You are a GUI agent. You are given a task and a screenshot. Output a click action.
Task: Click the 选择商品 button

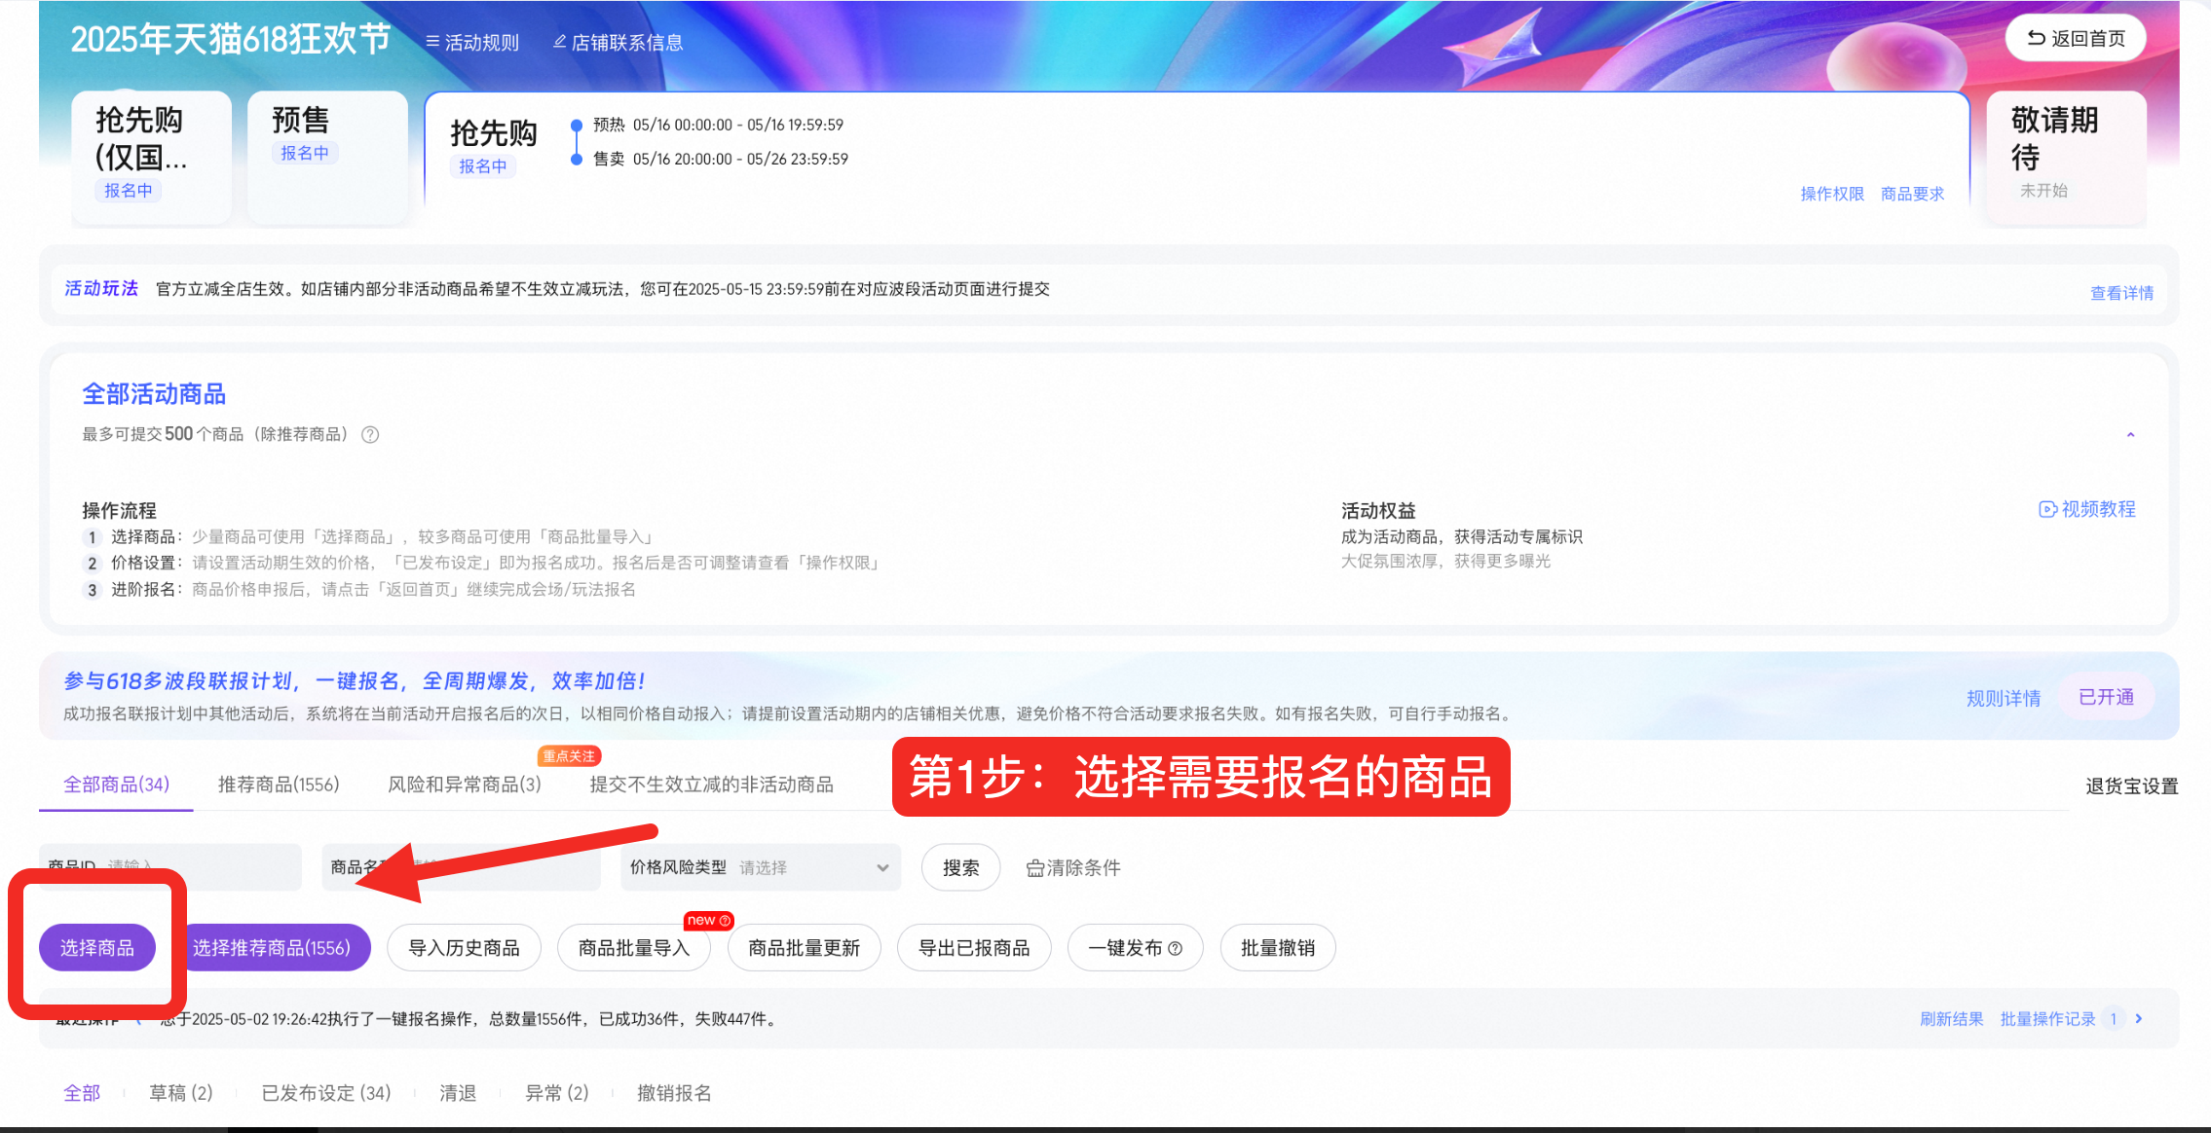[97, 948]
